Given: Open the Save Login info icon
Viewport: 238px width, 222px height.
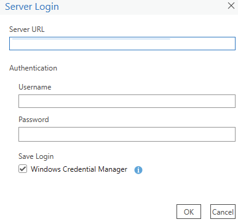Looking at the screenshot, I should pos(138,170).
